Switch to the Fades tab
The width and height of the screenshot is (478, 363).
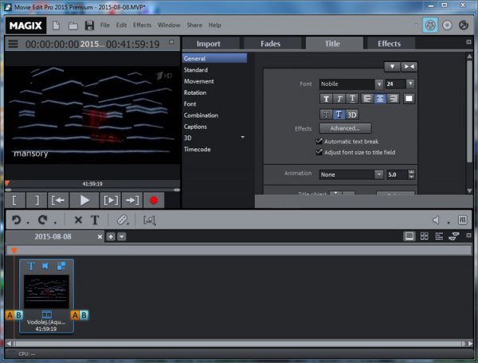coord(270,44)
